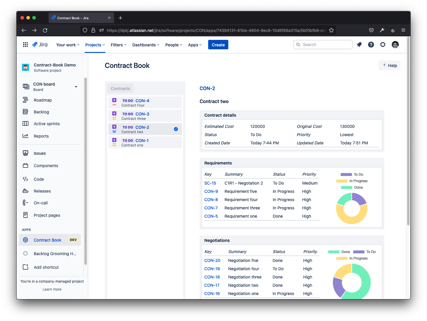
Task: Open Backlog Grooming H... in sidebar
Action: click(x=50, y=254)
